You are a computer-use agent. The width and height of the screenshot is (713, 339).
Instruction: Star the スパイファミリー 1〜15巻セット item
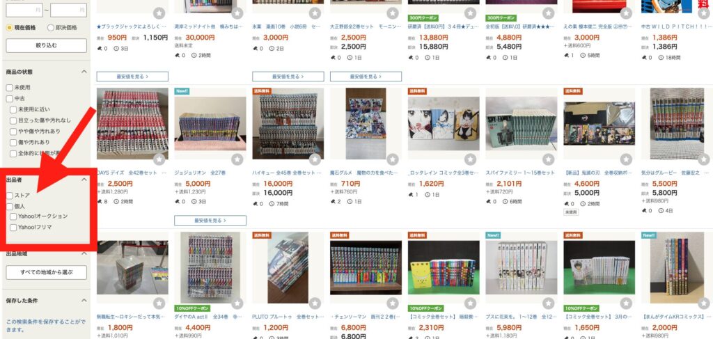point(549,159)
